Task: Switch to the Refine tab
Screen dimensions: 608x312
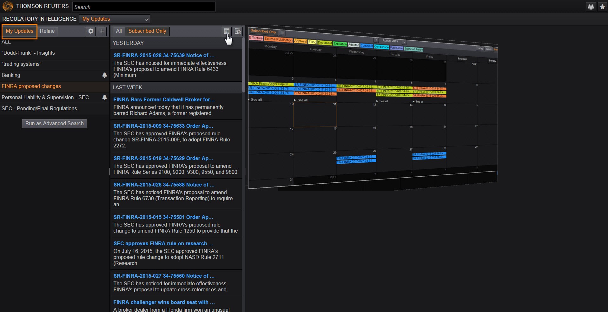Action: (47, 31)
